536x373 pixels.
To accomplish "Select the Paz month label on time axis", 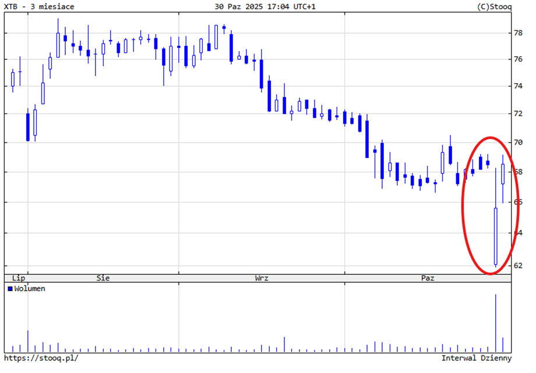I will pyautogui.click(x=428, y=278).
